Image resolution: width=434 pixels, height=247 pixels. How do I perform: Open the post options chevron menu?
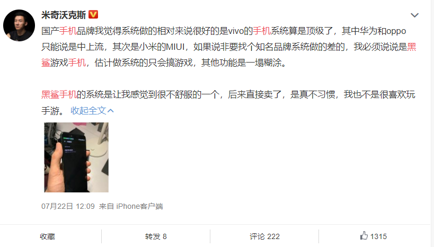414,15
